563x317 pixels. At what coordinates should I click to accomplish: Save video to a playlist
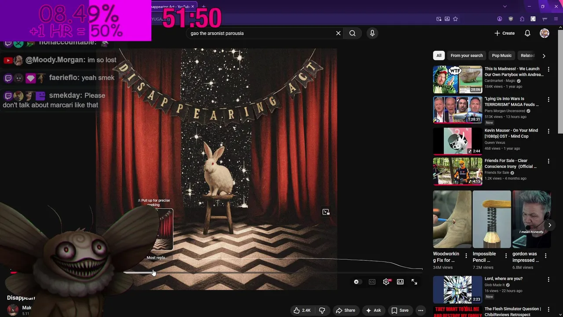coord(400,310)
